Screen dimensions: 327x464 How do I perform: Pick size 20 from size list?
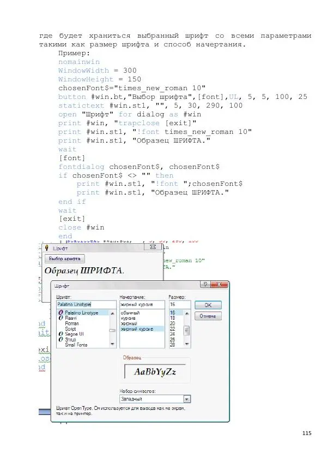[x=173, y=324]
